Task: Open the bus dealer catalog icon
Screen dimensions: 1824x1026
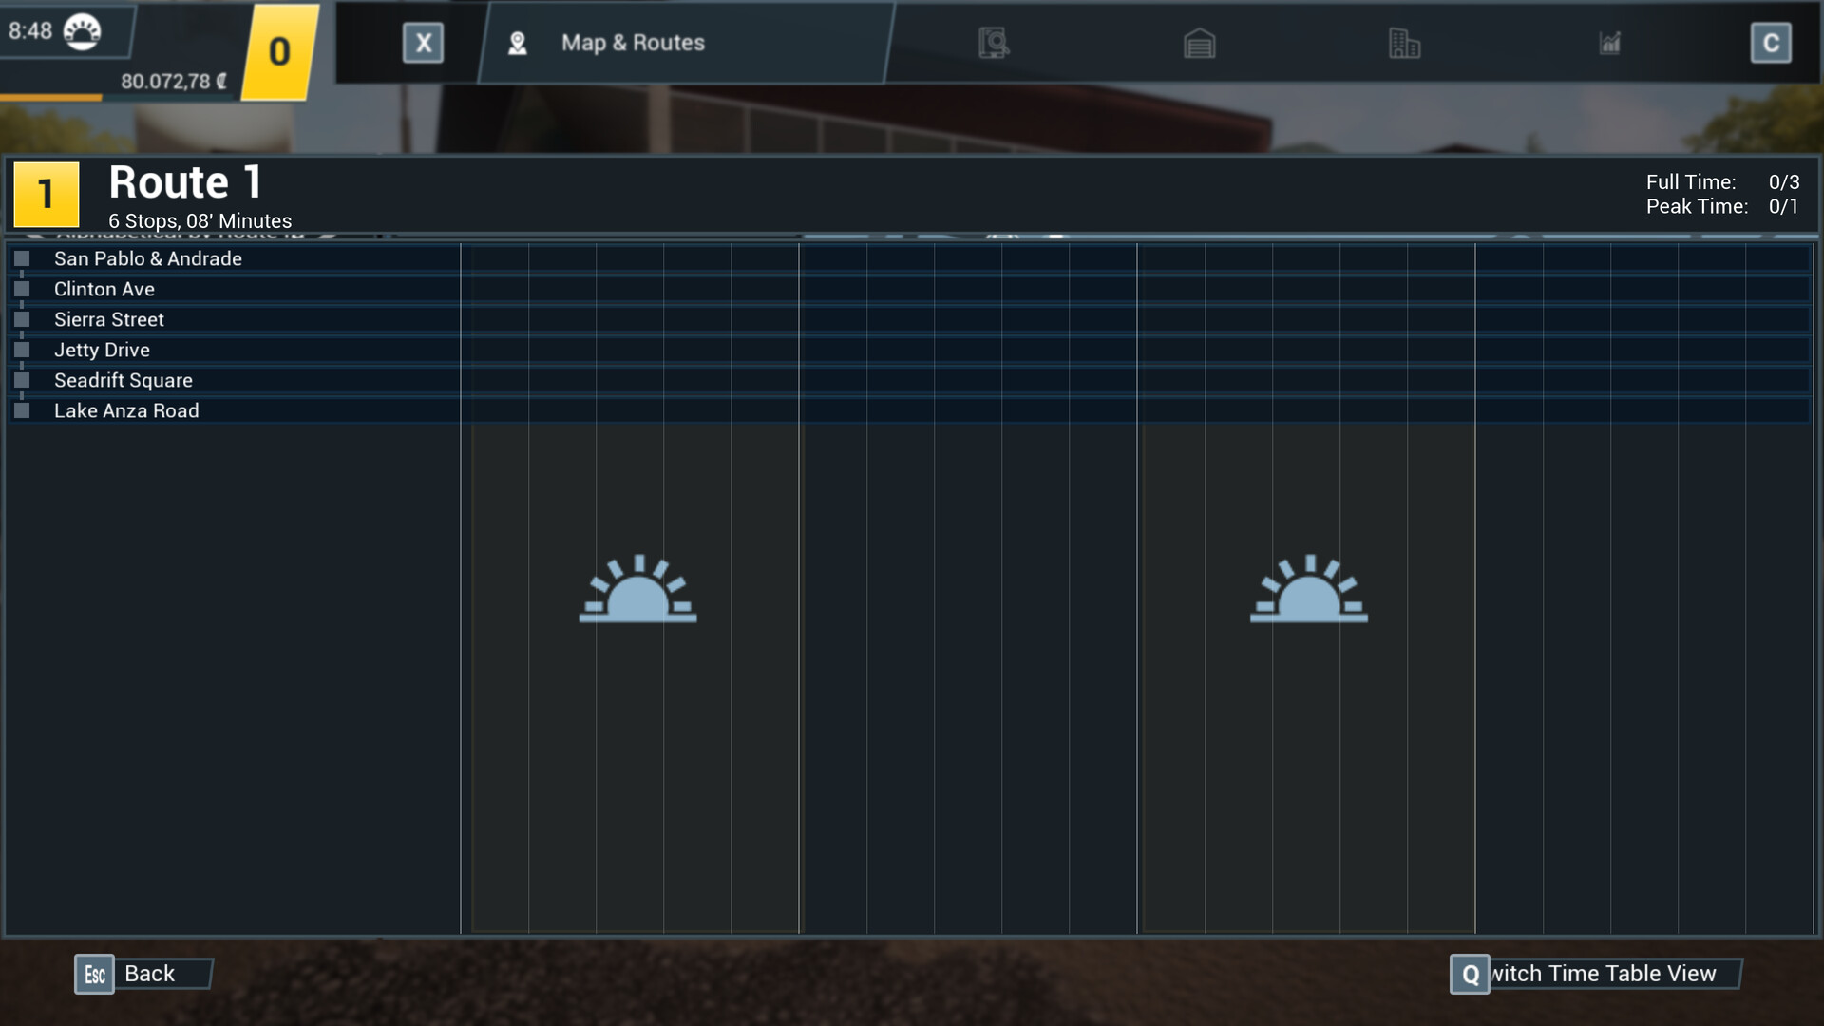Action: point(993,44)
